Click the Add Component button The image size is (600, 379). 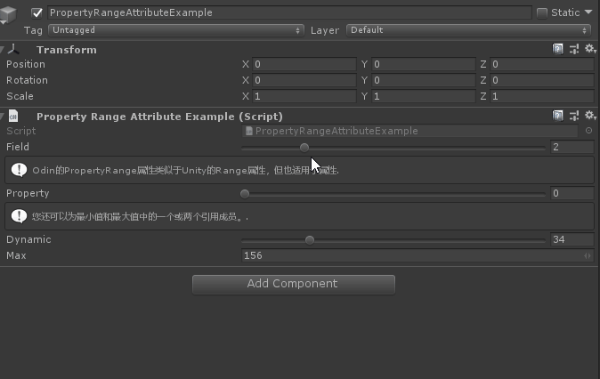click(x=293, y=284)
